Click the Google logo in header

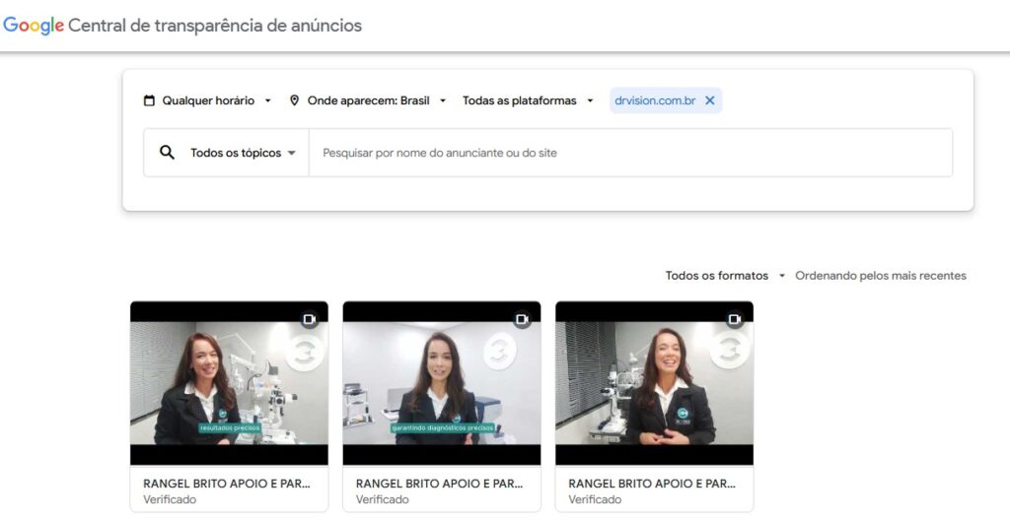click(34, 26)
